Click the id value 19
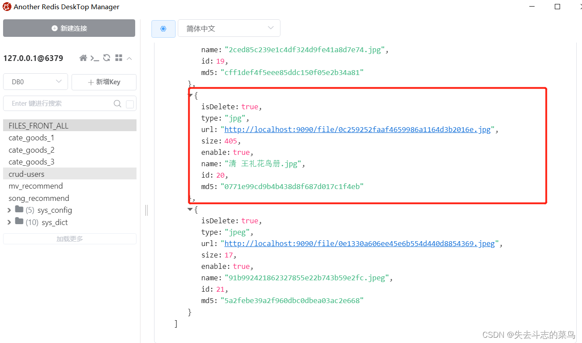Image resolution: width=582 pixels, height=343 pixels. pyautogui.click(x=220, y=61)
